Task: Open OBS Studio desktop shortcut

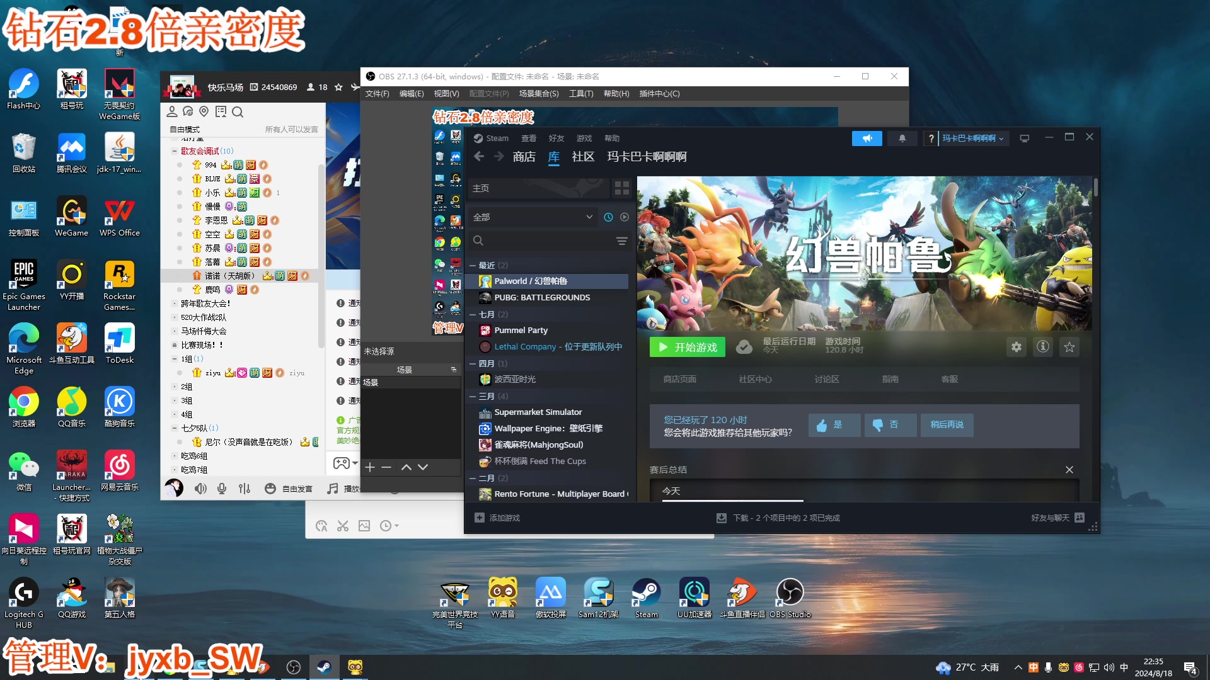Action: pos(790,598)
